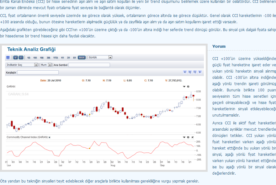This screenshot has width=276, height=185.
Task: Click the 8.50 price axis label
Action: 198,91
